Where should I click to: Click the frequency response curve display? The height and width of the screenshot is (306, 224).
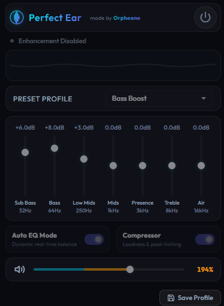[x=113, y=65]
